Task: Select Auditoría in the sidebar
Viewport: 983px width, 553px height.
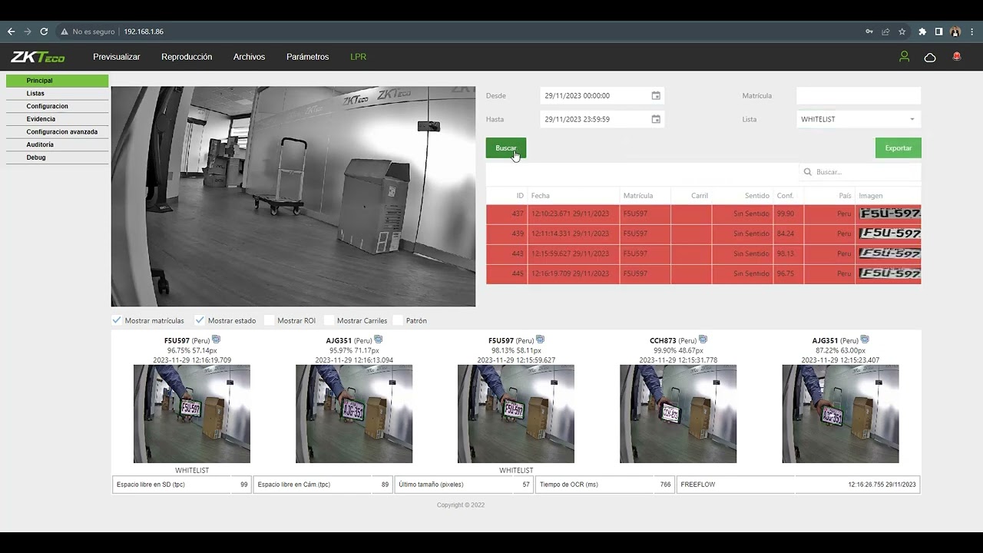Action: coord(58,144)
